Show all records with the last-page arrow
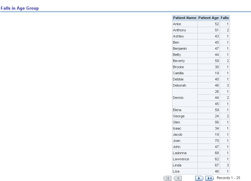The width and height of the screenshot is (251, 181). (210, 178)
